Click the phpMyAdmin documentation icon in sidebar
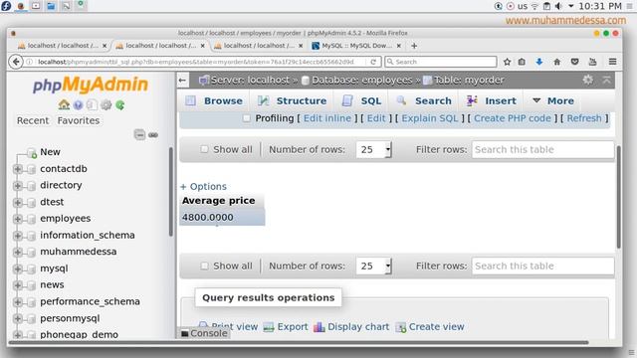Screen dimensions: 637x358 point(78,105)
